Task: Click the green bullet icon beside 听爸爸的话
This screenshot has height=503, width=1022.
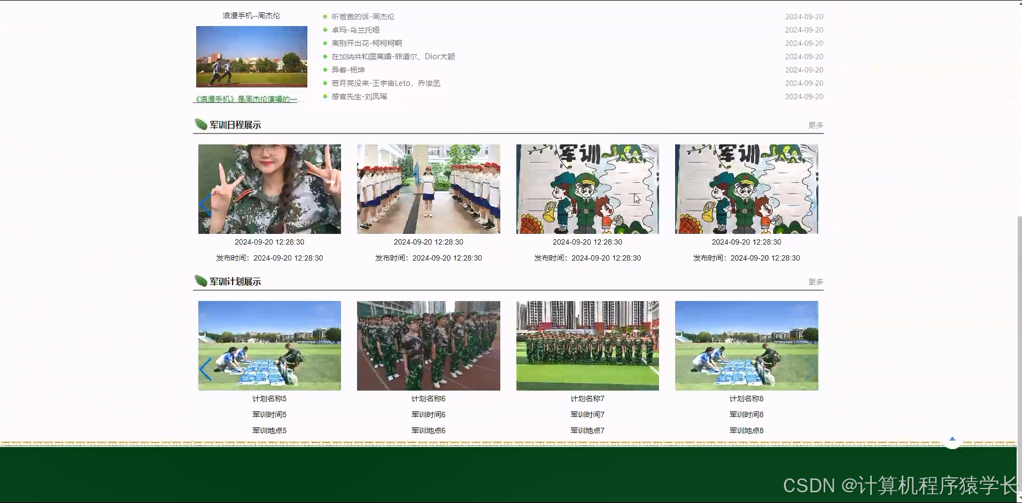Action: (x=324, y=17)
